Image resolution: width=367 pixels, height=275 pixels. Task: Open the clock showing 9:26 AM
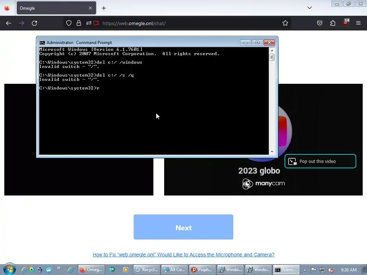point(349,270)
